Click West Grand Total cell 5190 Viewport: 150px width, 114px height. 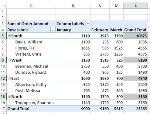click(135, 60)
